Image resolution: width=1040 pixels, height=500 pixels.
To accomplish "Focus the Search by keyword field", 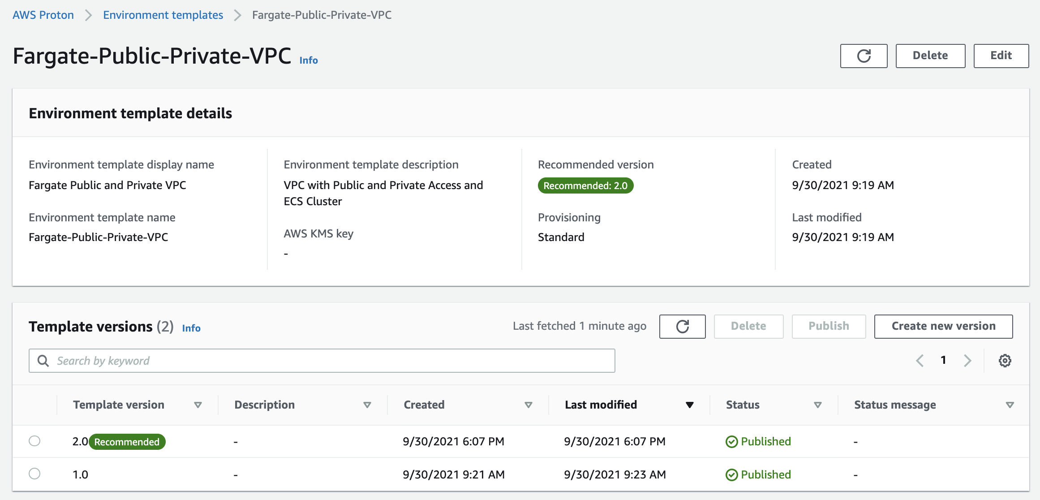I will coord(322,361).
